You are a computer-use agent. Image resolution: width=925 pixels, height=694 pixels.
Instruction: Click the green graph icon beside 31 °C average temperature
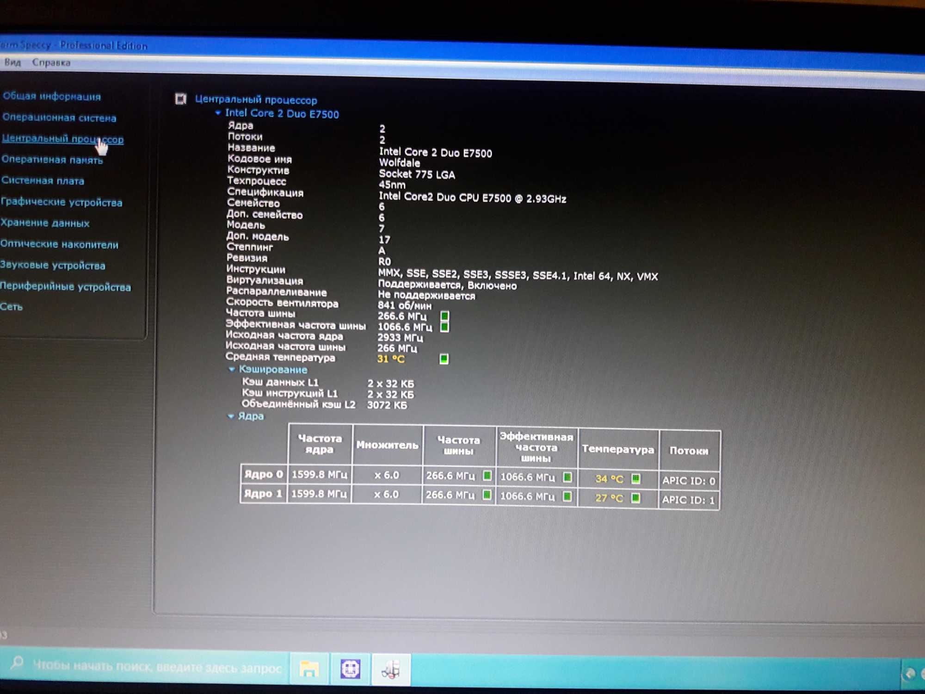coord(444,359)
